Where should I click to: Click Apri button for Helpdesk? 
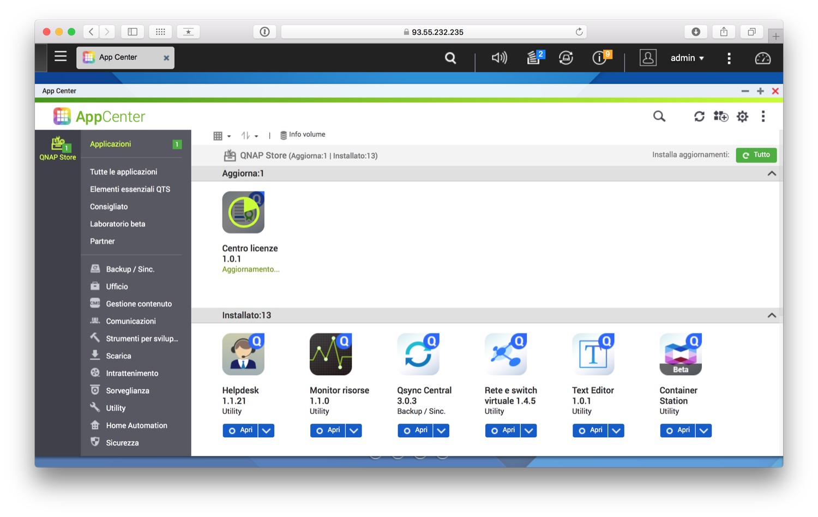click(x=240, y=431)
